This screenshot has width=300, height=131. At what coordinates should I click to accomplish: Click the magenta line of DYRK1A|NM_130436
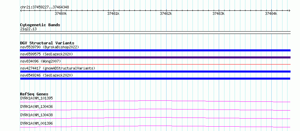click(155, 110)
